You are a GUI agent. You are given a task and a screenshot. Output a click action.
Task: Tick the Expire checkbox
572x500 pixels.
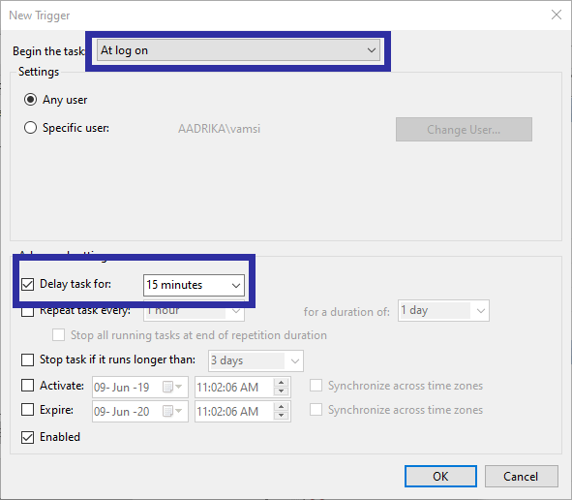[28, 410]
